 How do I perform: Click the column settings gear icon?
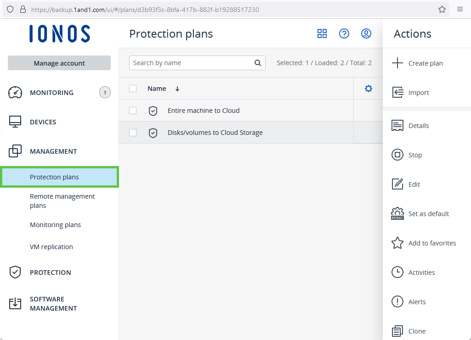(x=368, y=89)
